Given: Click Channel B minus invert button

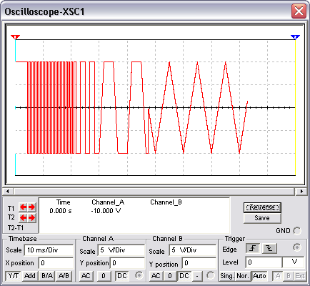Looking at the screenshot, I should click(x=197, y=276).
